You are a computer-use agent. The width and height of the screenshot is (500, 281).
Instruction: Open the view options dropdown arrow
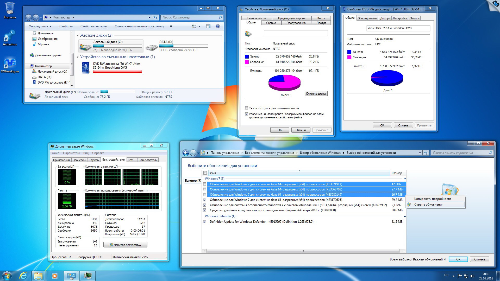tap(200, 26)
